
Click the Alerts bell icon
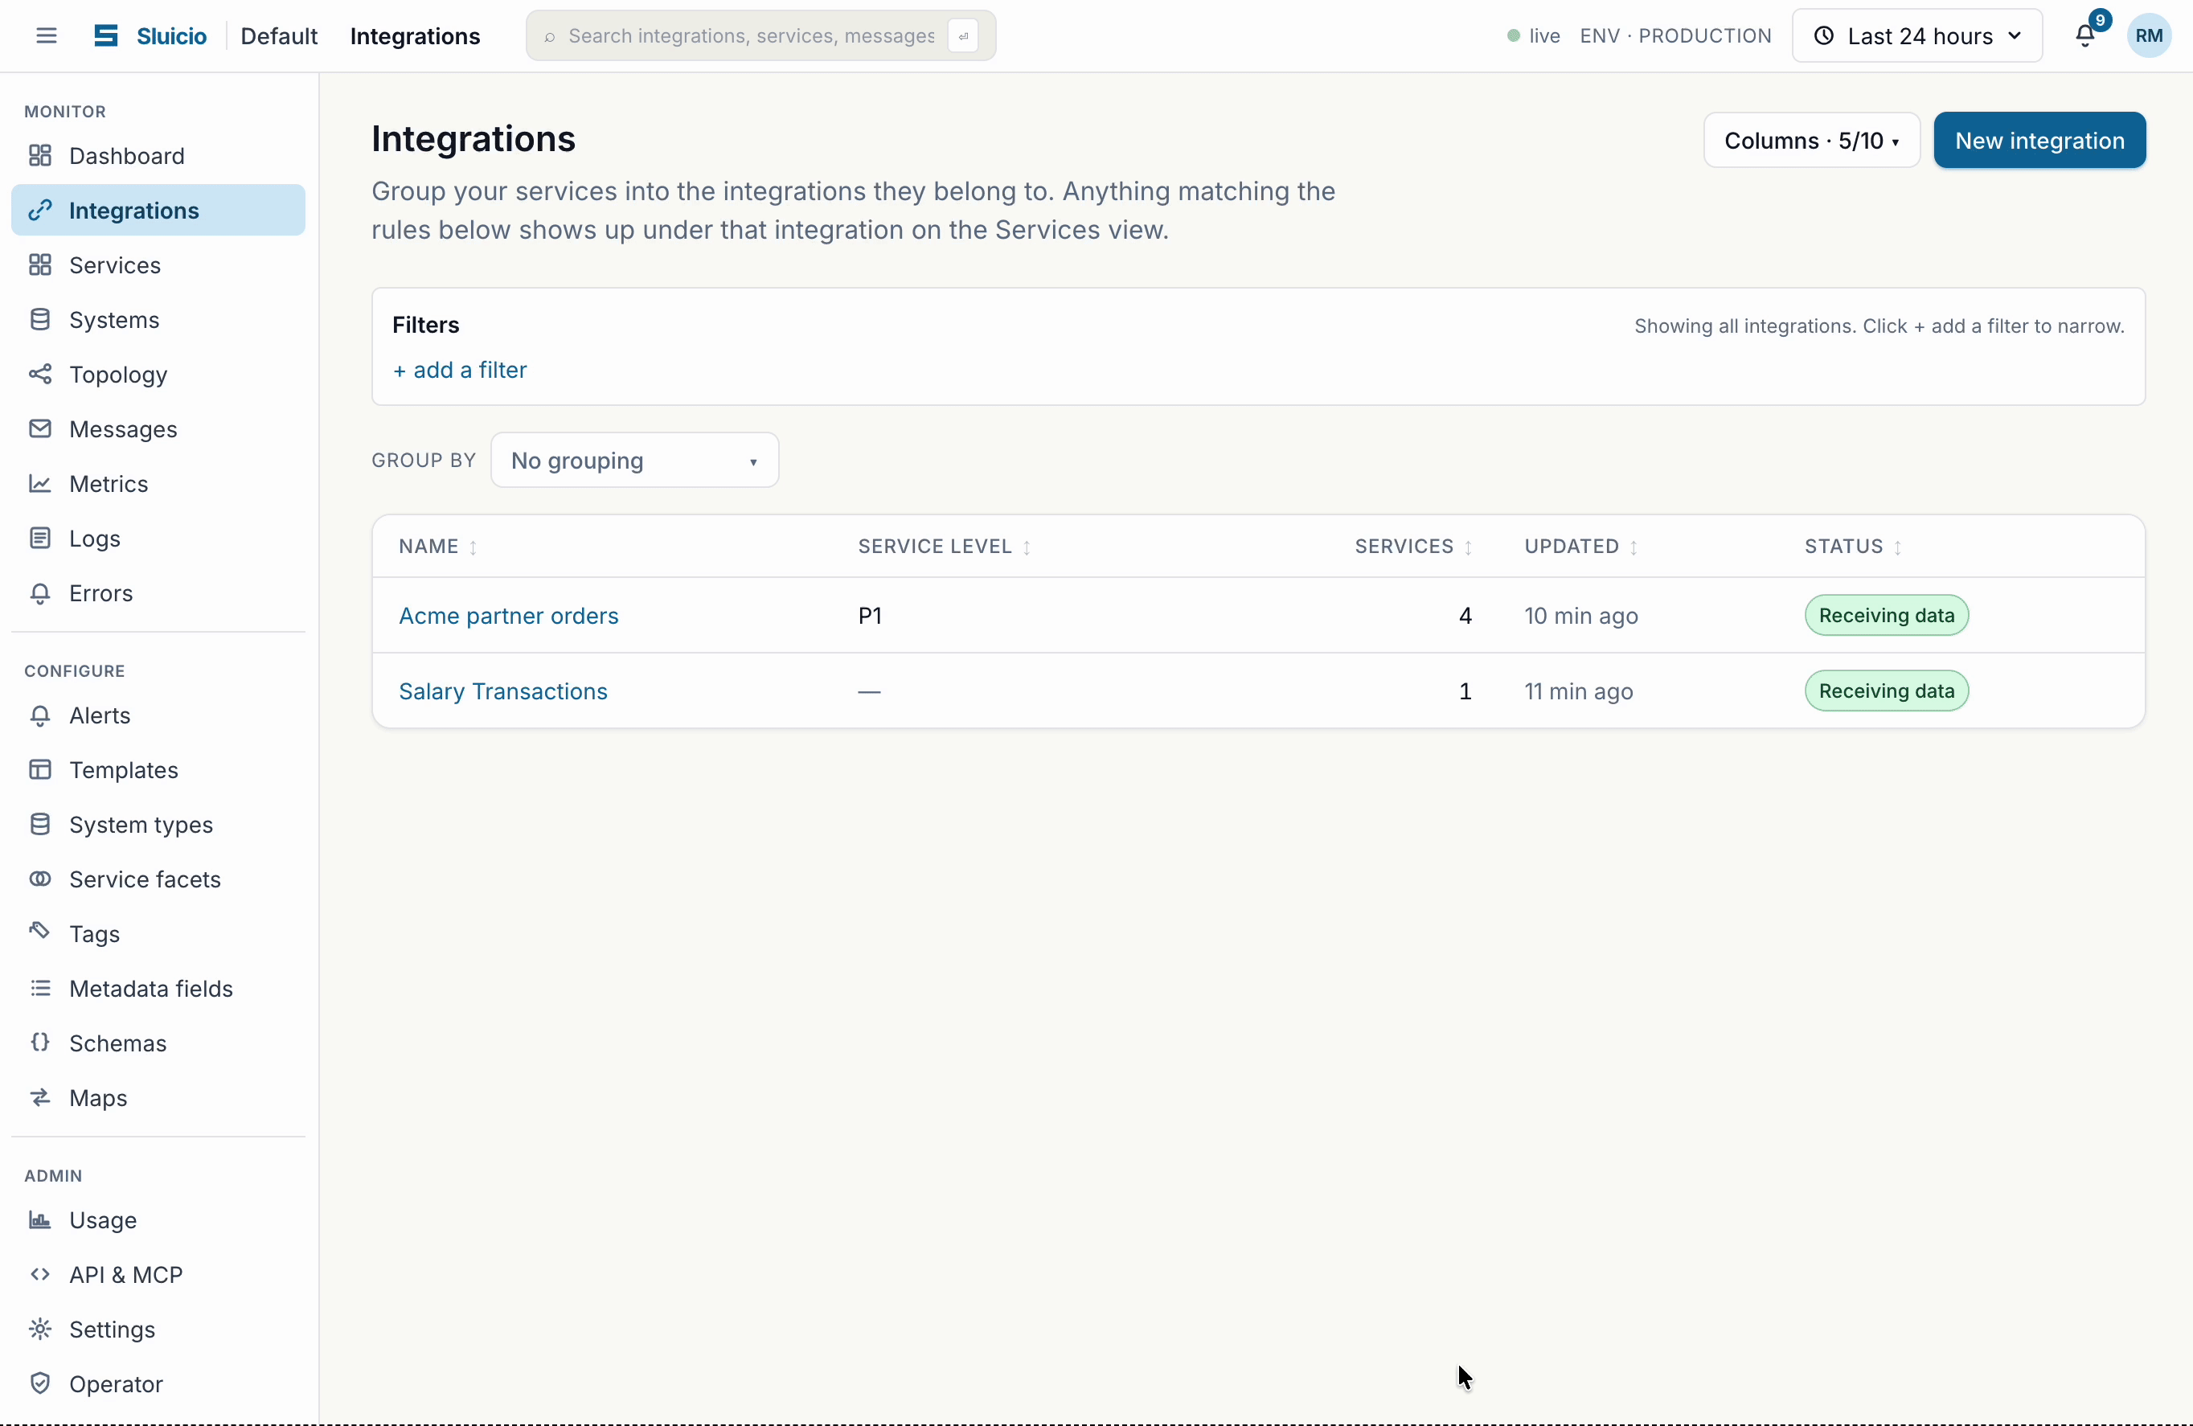[39, 715]
